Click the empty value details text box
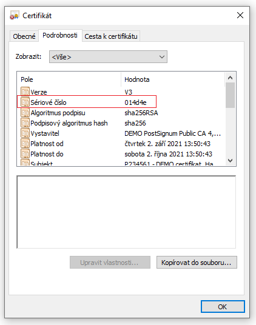Image resolution: width=256 pixels, height=325 pixels. coord(126,212)
